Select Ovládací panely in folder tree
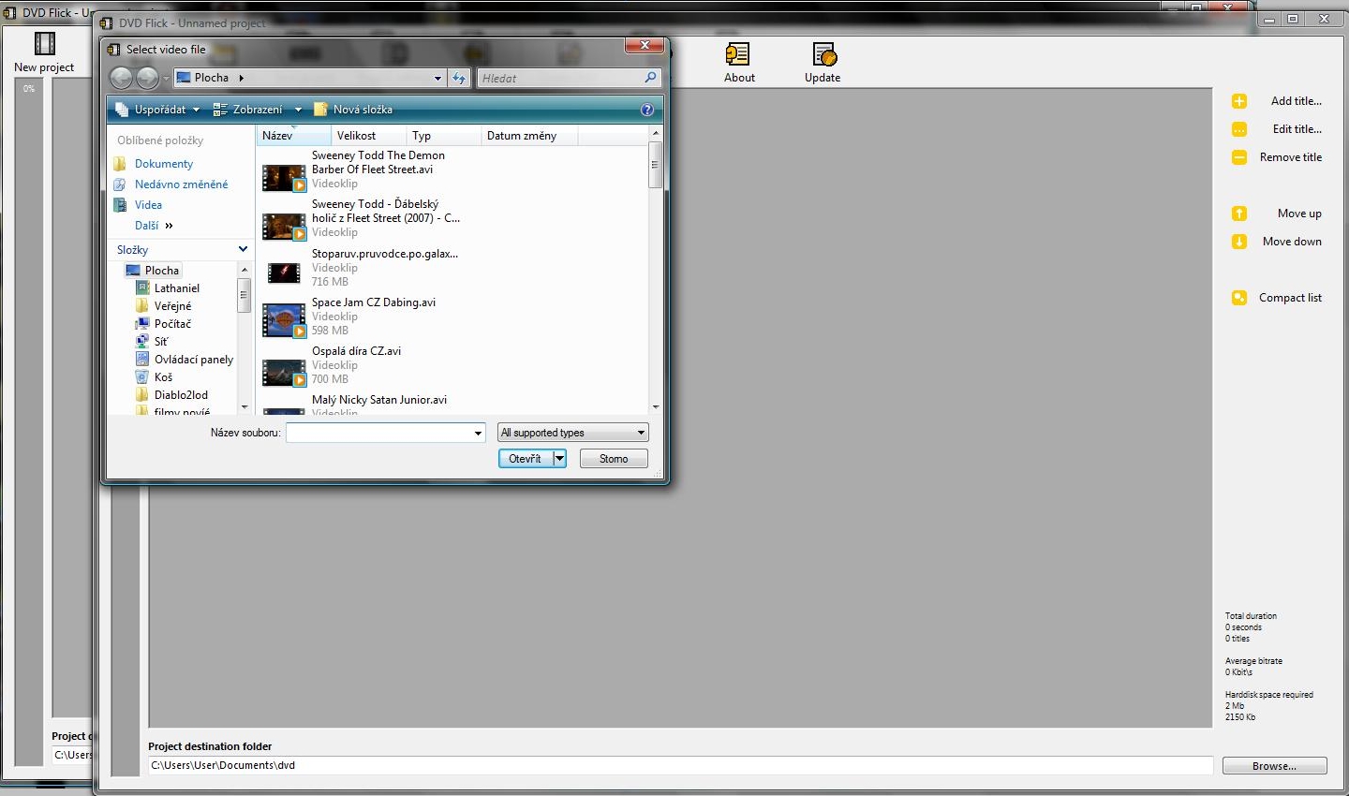 click(x=194, y=360)
